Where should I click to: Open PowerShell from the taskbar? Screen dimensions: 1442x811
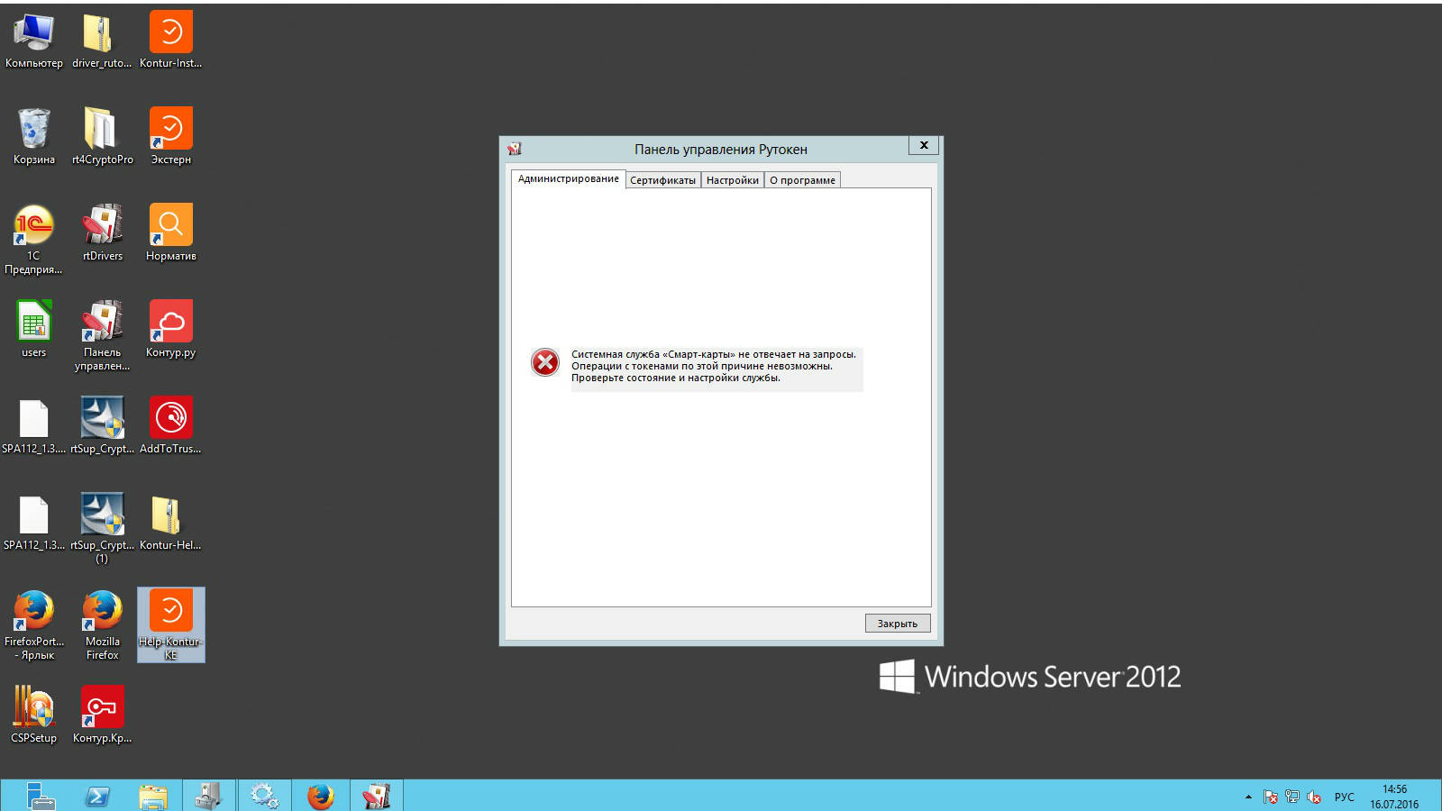pyautogui.click(x=97, y=797)
